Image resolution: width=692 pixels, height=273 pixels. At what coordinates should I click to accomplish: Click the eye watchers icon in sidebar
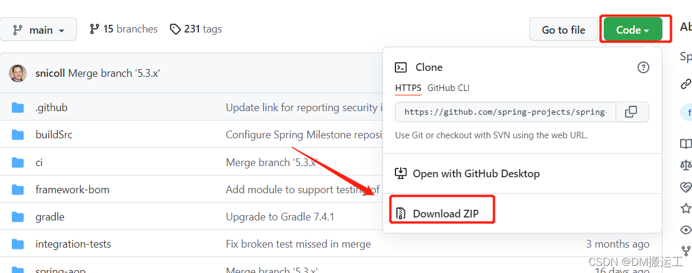[x=686, y=229]
